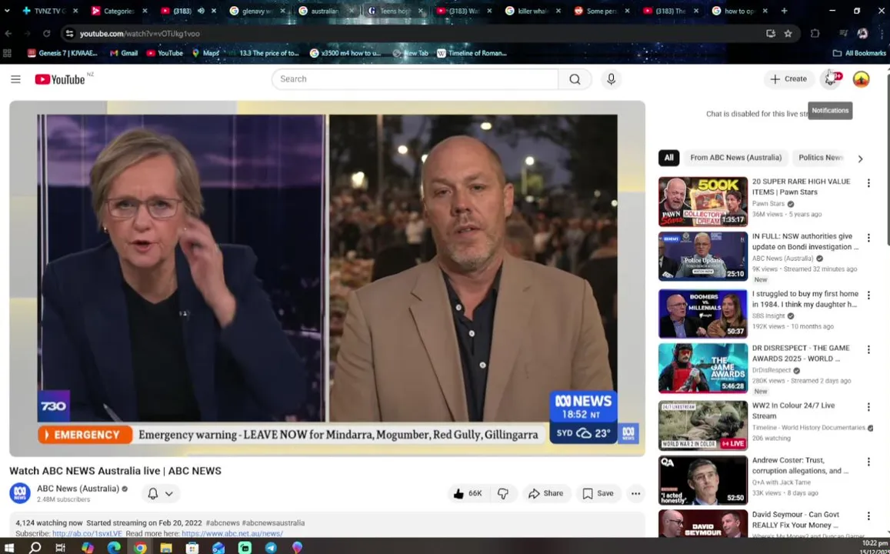Dislike the video with the thumbs down button
This screenshot has width=890, height=554.
(x=503, y=493)
